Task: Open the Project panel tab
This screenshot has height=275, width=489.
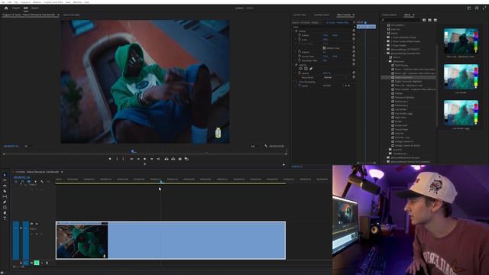Action: point(389,15)
